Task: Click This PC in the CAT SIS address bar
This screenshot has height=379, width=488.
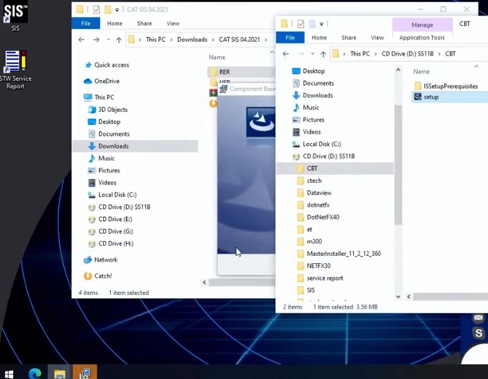Action: point(156,40)
